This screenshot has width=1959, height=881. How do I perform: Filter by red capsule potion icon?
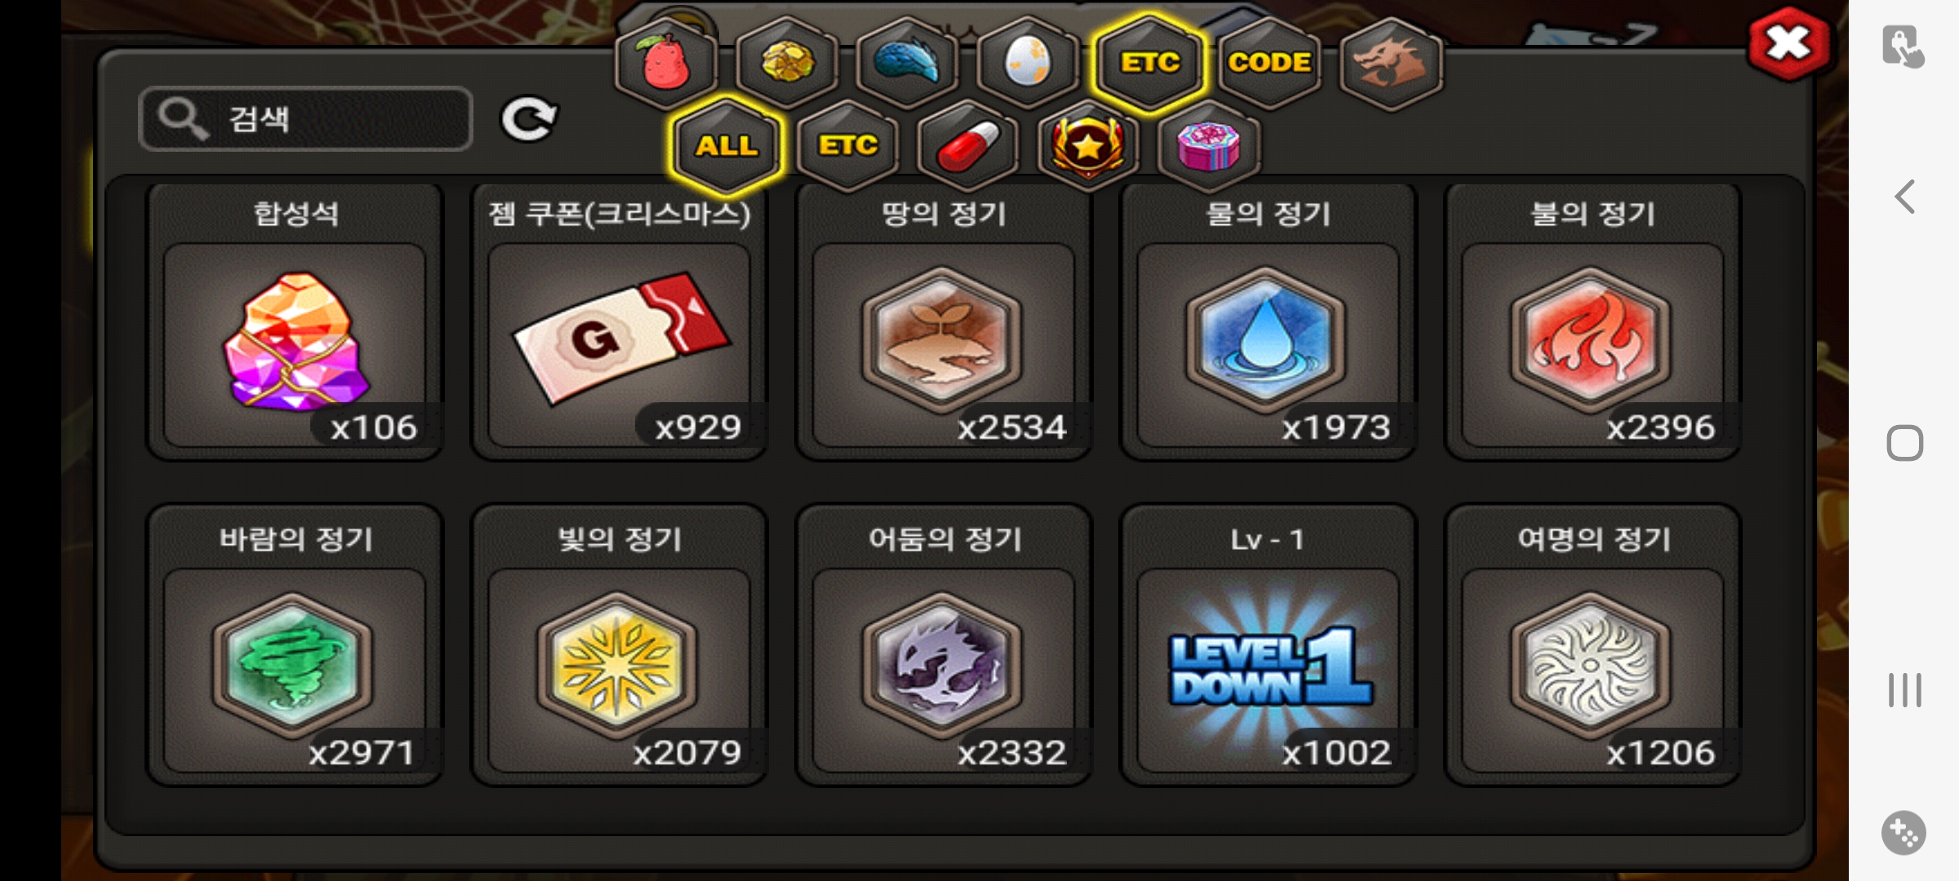coord(968,146)
